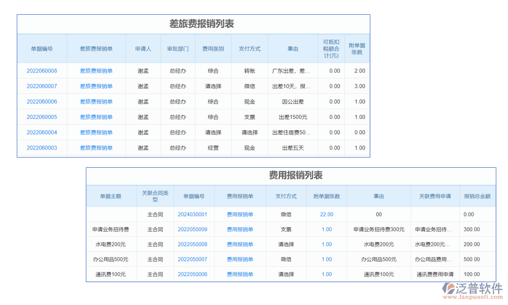
Task: Select the 支付方式 column header in travel expenses
Action: tap(250, 48)
